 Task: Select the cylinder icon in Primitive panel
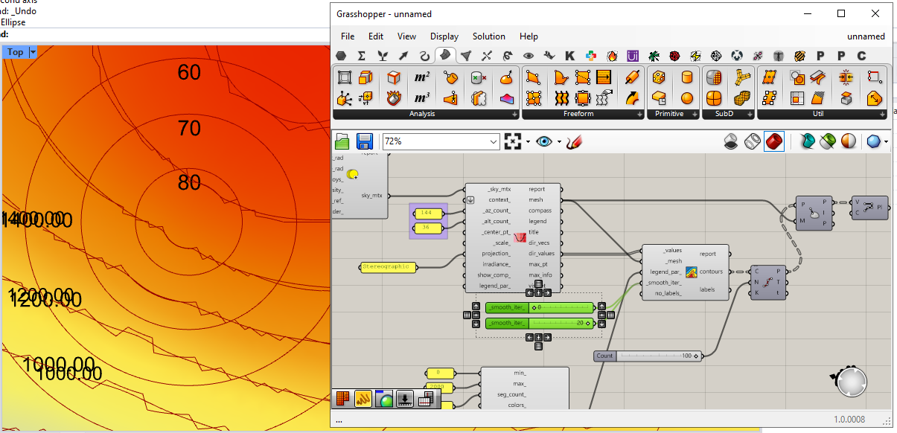(x=686, y=77)
